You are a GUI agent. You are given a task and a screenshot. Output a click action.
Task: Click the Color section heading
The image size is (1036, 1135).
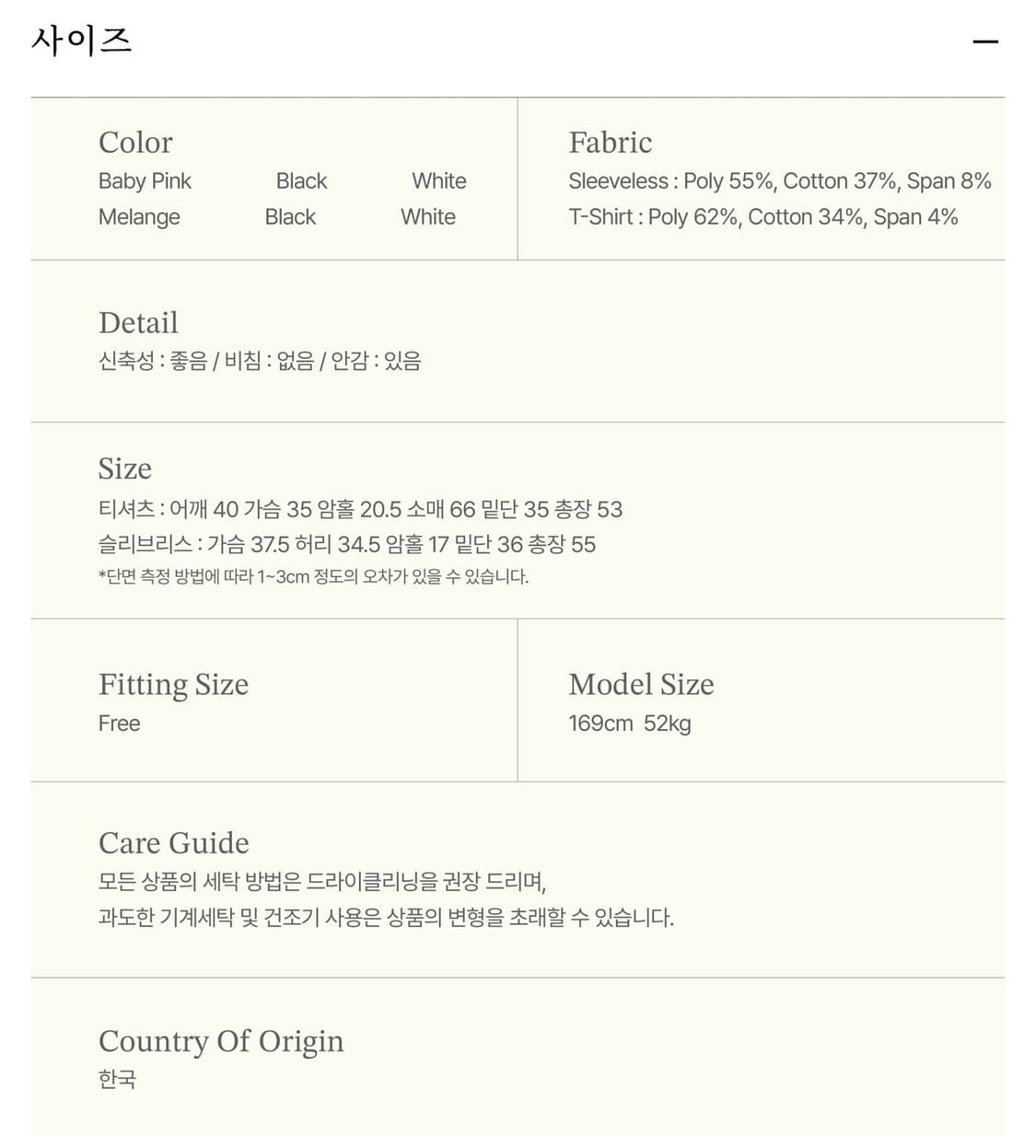pos(135,143)
